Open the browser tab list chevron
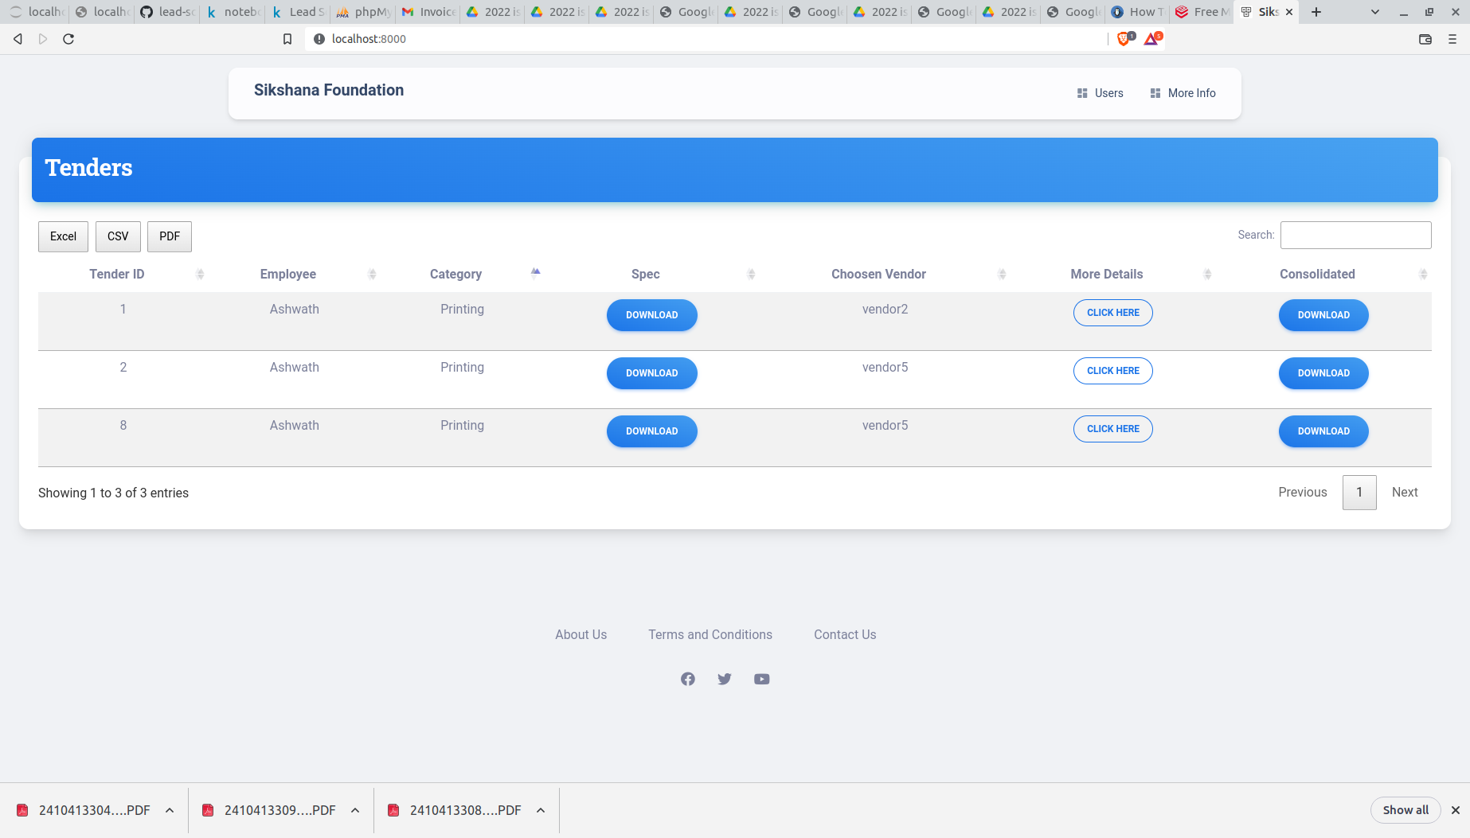The width and height of the screenshot is (1470, 838). click(x=1374, y=12)
